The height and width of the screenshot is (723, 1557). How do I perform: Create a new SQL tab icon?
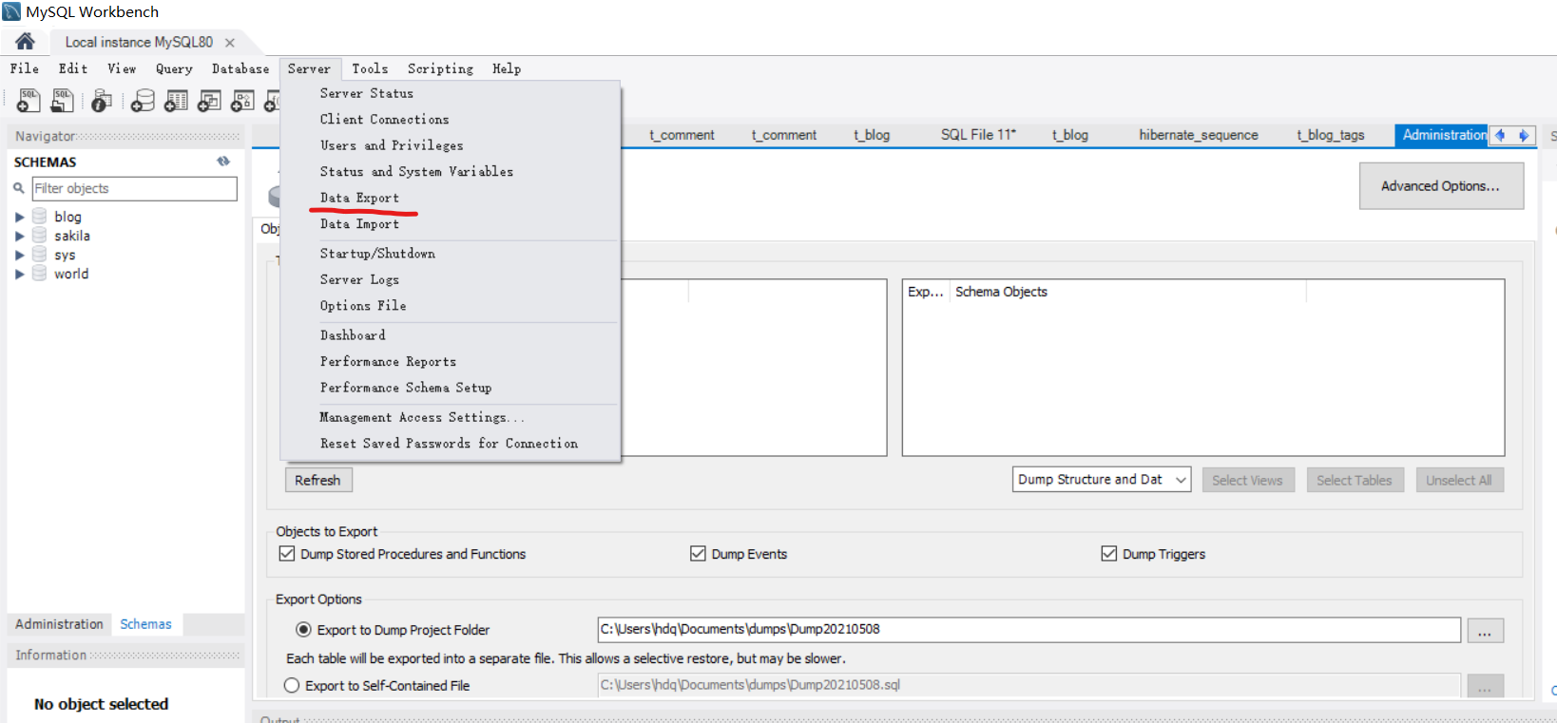click(x=29, y=100)
